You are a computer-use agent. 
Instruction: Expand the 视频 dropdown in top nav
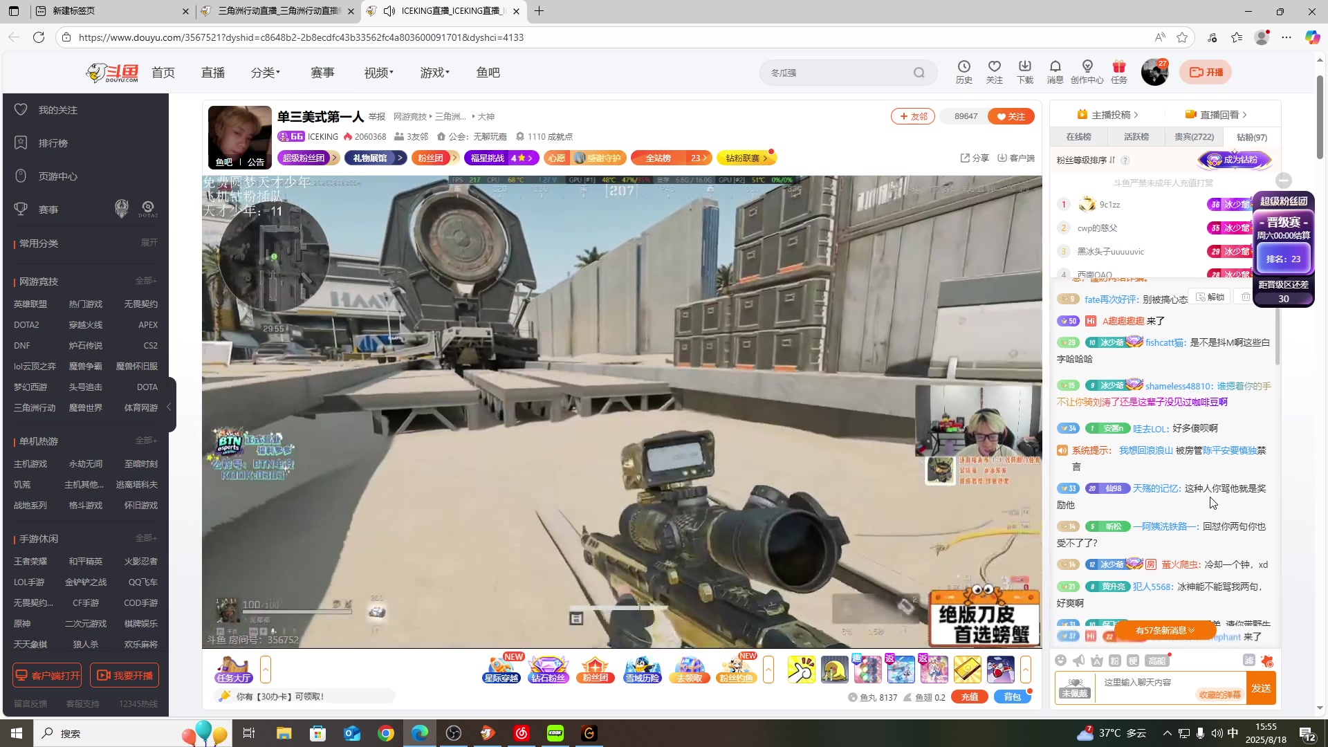pos(378,73)
